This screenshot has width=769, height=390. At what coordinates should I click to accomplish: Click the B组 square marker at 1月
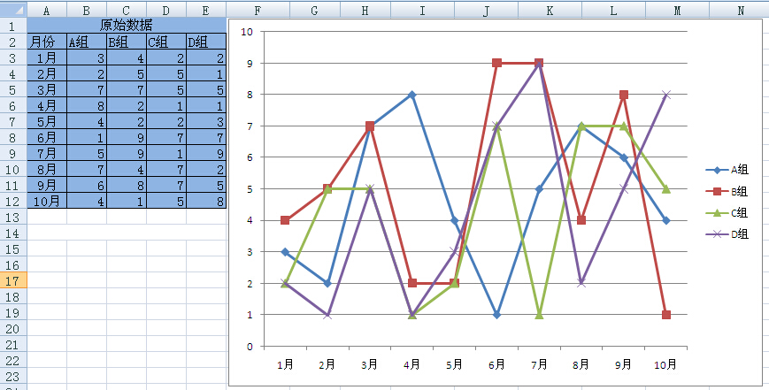tap(285, 220)
